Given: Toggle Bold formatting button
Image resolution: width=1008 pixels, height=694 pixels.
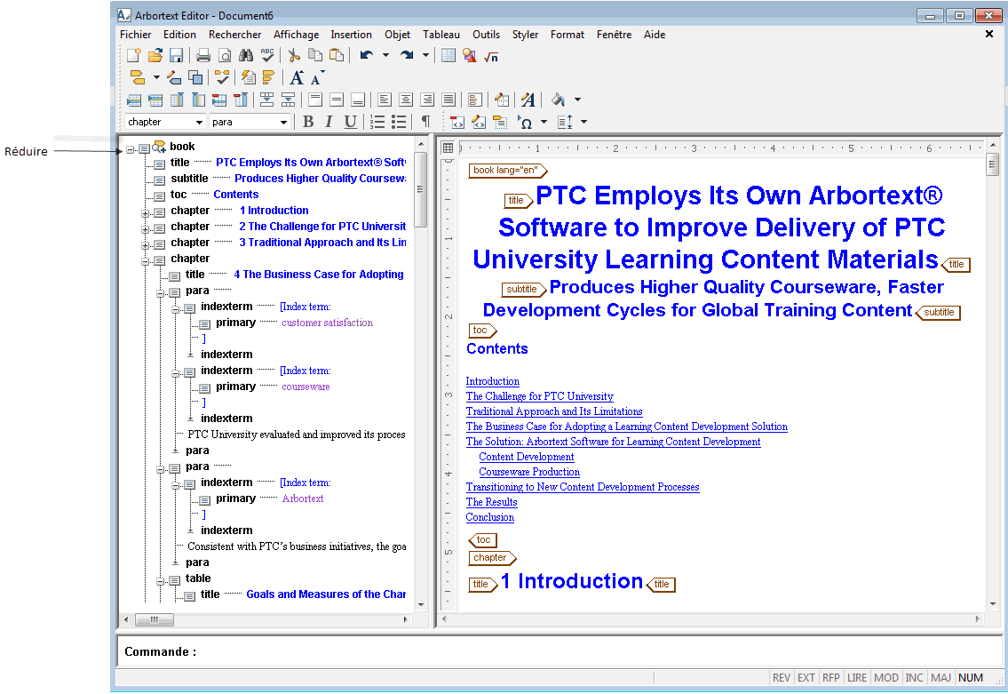Looking at the screenshot, I should coord(308,122).
